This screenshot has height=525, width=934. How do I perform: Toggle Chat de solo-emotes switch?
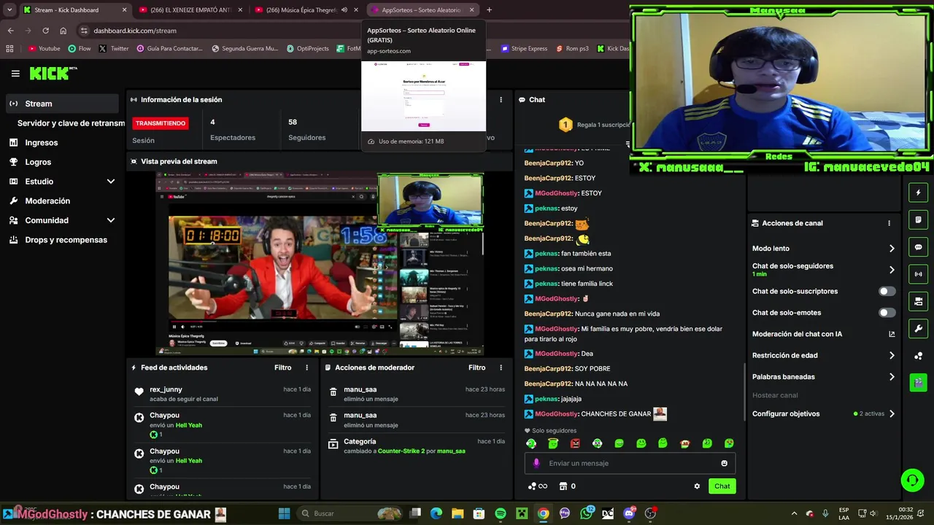click(x=887, y=313)
